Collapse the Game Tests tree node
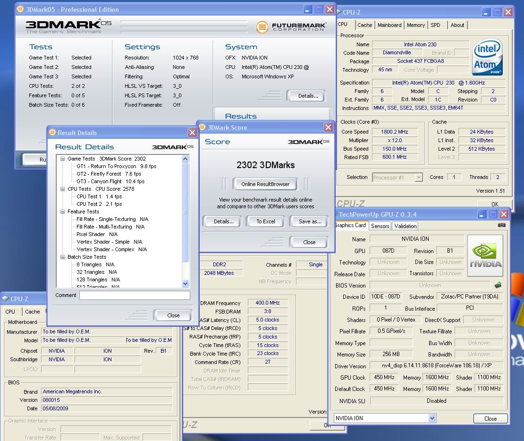 pyautogui.click(x=62, y=159)
